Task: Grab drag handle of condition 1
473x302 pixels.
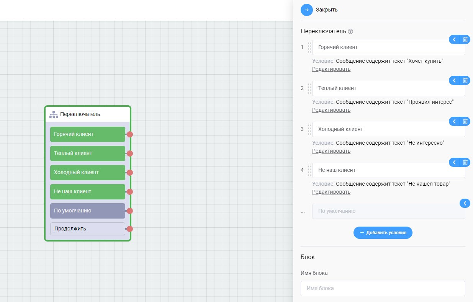Action: point(309,47)
